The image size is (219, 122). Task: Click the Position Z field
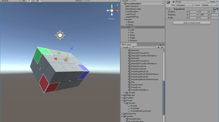[x=214, y=12]
